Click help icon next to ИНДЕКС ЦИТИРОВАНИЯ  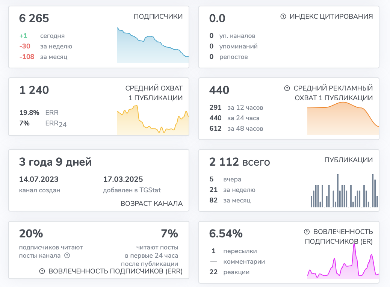[x=283, y=17]
